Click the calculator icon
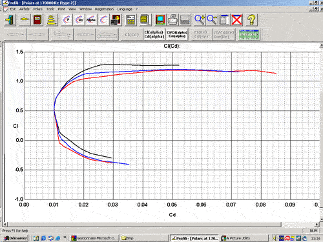The width and height of the screenshot is (323, 242). (130, 20)
